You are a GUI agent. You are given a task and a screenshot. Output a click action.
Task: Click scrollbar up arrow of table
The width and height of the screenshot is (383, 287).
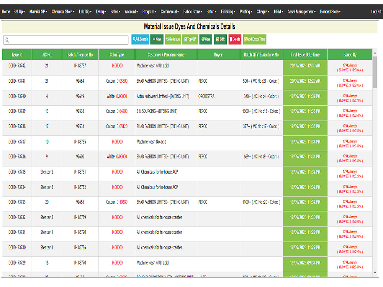375,53
